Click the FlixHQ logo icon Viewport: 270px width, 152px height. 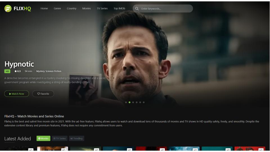(8, 8)
